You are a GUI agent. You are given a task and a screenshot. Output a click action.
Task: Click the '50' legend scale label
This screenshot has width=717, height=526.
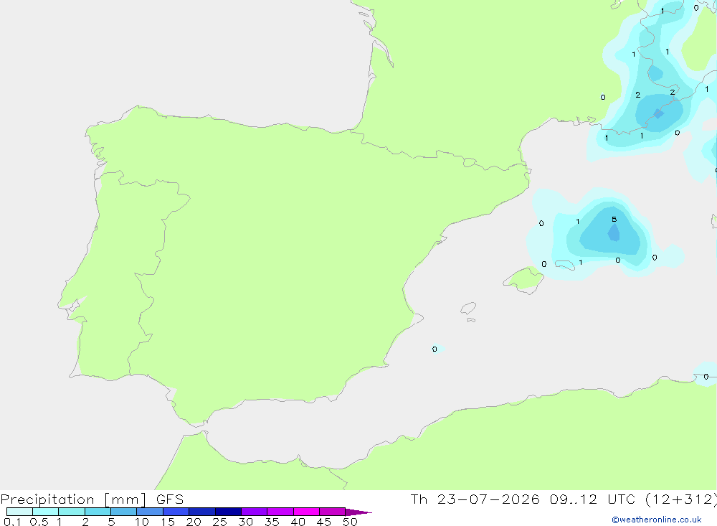pos(351,522)
